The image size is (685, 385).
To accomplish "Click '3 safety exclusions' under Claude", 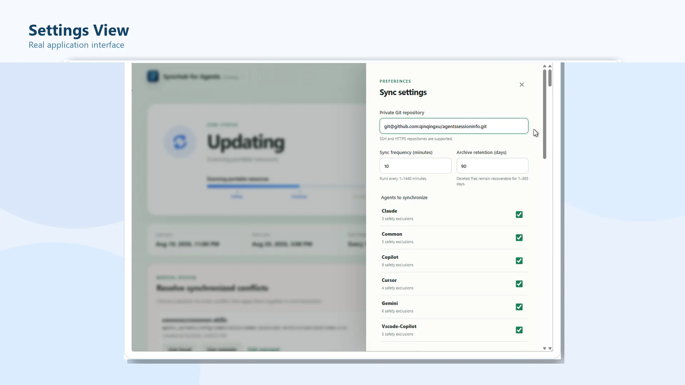I will pos(397,219).
